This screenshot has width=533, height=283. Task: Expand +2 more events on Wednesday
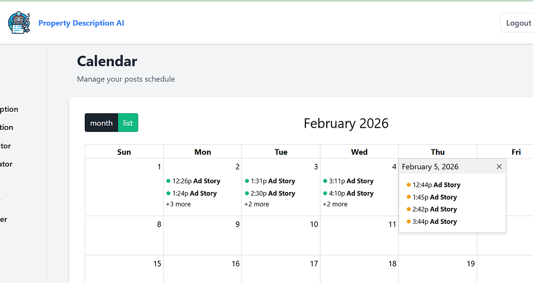pyautogui.click(x=335, y=204)
